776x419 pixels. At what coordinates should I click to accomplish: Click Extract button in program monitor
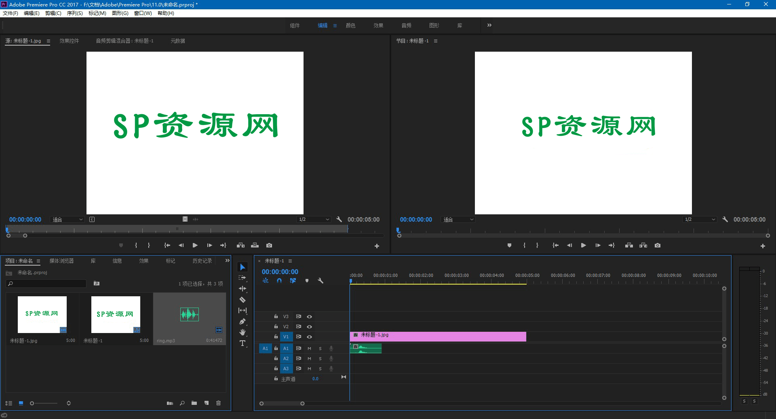tap(643, 245)
